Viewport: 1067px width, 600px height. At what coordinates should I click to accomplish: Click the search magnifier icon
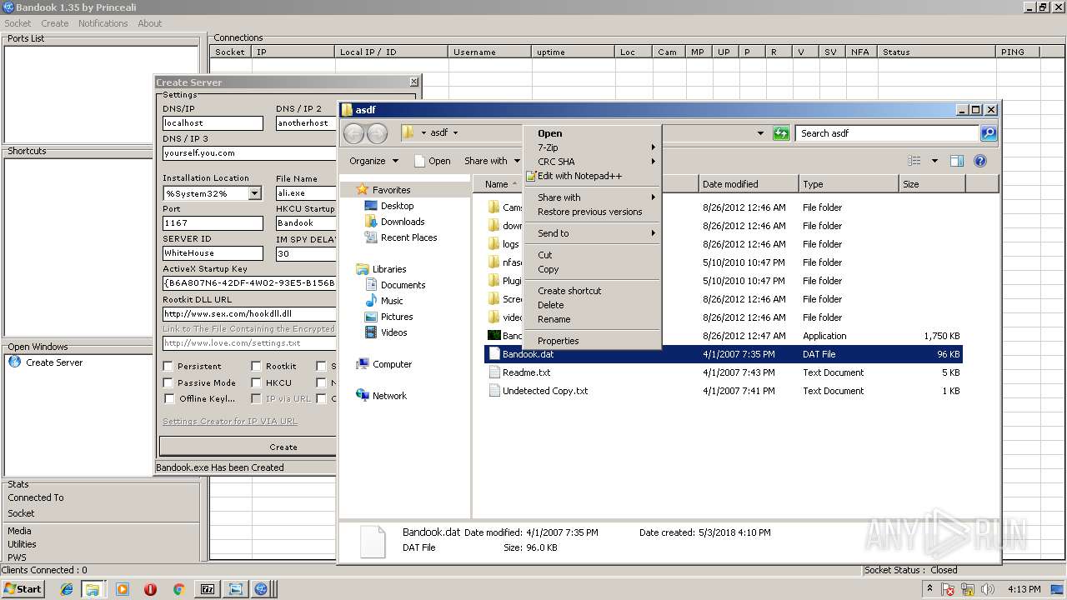point(988,133)
